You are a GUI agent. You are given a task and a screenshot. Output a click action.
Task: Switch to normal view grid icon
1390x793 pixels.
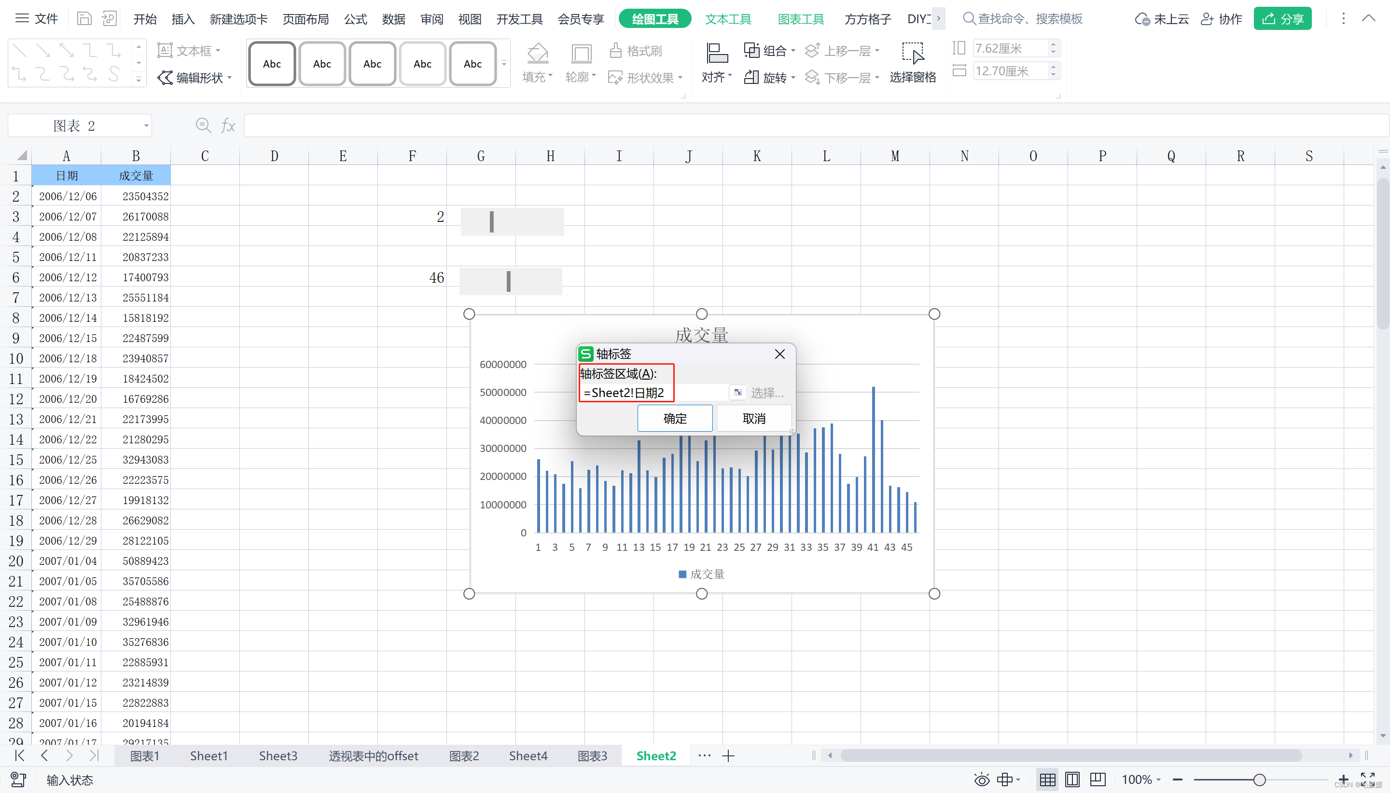(x=1047, y=780)
